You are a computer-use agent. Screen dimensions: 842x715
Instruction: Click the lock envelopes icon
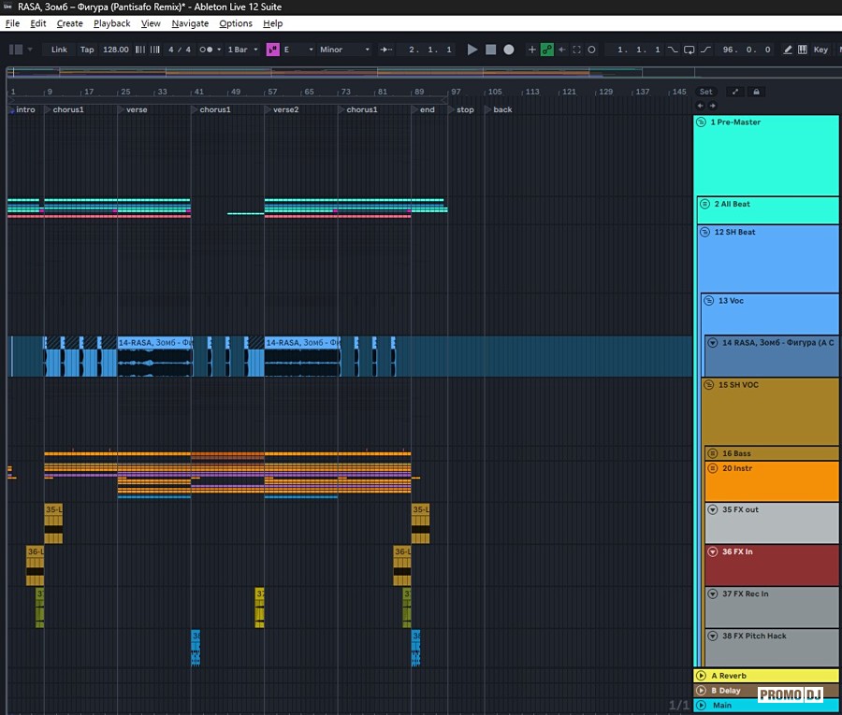[x=756, y=92]
